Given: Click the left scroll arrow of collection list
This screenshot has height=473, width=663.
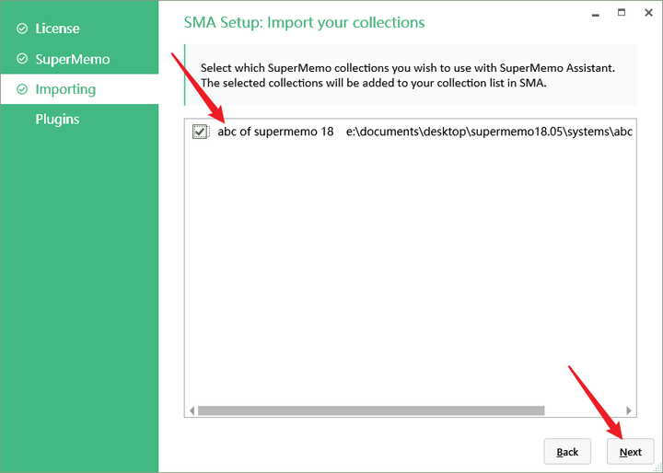Looking at the screenshot, I should click(192, 410).
